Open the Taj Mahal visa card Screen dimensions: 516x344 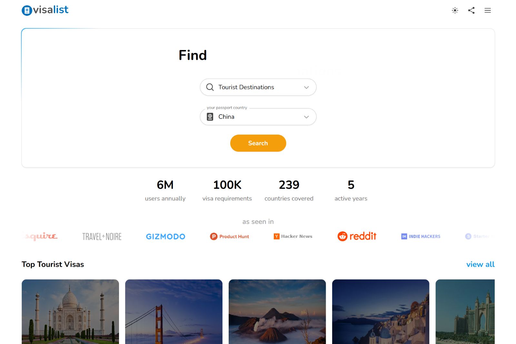tap(70, 311)
